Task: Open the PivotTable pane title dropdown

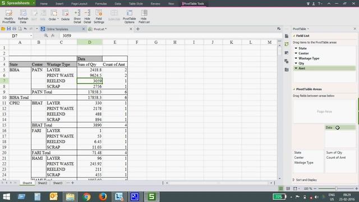Action: [x=308, y=29]
